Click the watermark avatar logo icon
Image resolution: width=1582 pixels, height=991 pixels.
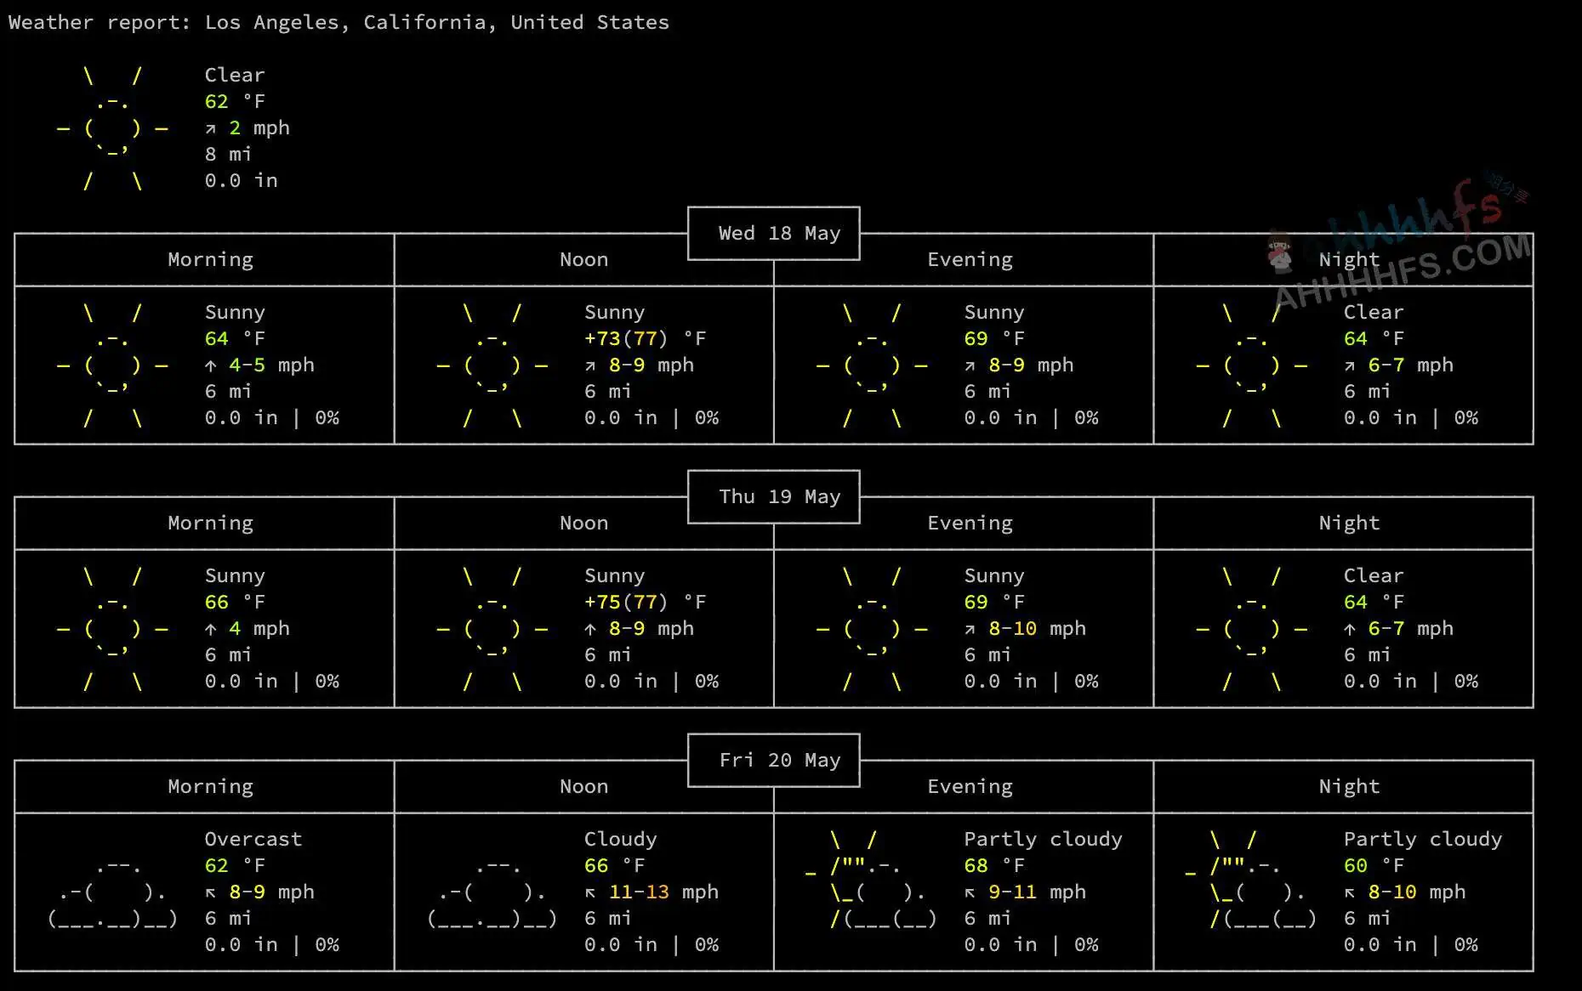(1280, 252)
